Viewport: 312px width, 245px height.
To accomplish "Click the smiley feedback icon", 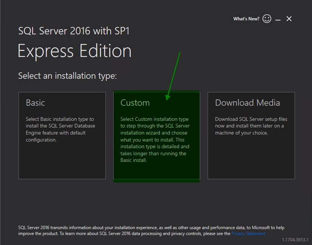I will tap(266, 19).
